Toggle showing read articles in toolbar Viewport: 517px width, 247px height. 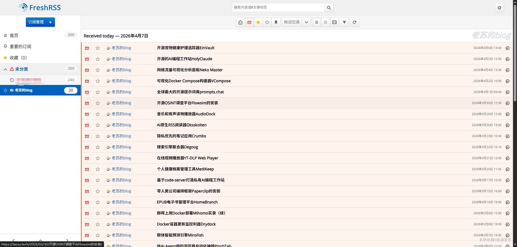pyautogui.click(x=240, y=22)
